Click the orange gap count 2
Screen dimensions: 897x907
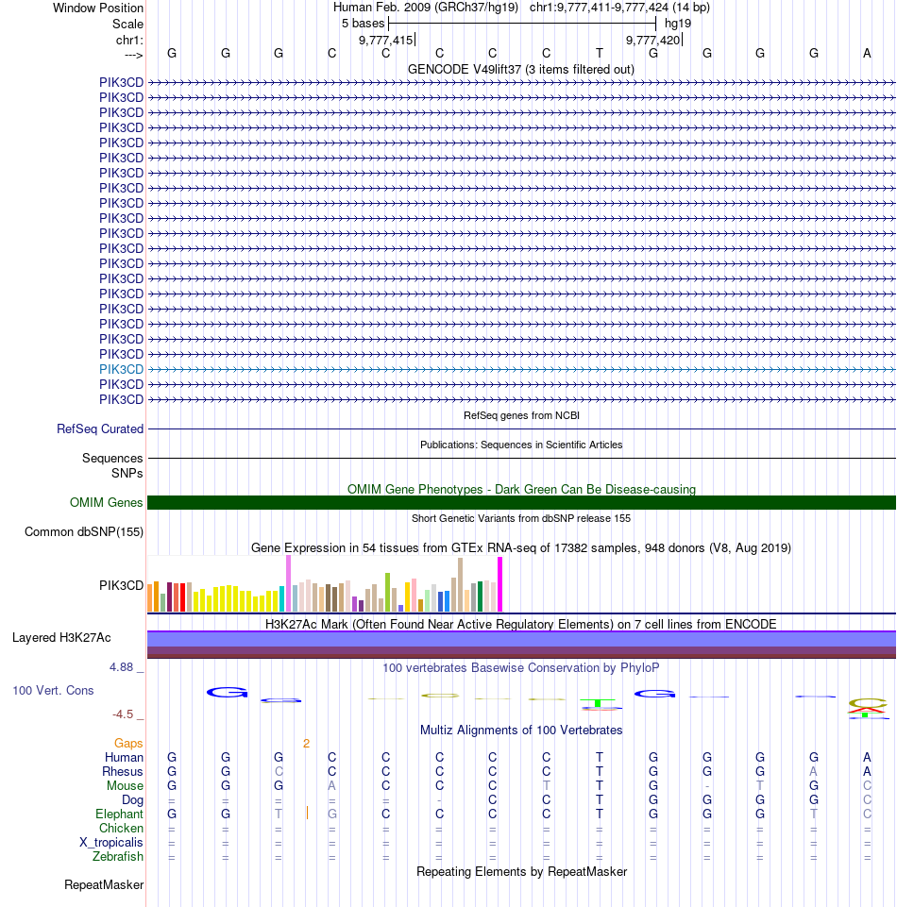click(x=306, y=744)
